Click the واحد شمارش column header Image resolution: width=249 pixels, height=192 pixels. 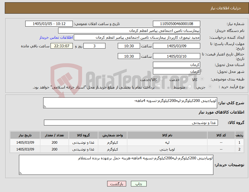click(x=112, y=135)
